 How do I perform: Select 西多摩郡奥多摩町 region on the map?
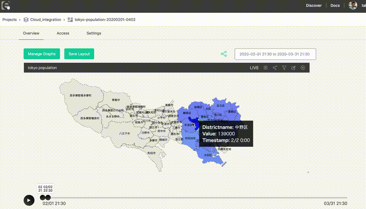(81, 95)
